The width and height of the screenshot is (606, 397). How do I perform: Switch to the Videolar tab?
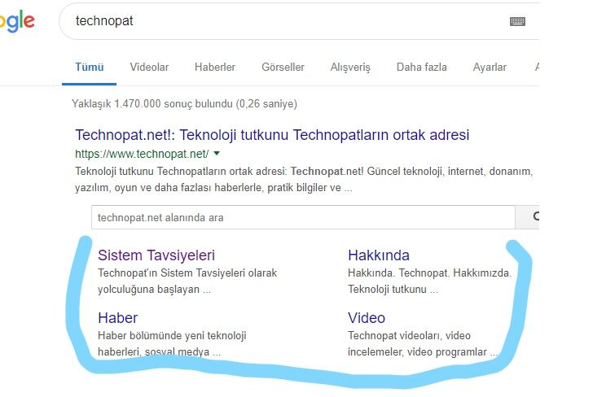(x=149, y=68)
